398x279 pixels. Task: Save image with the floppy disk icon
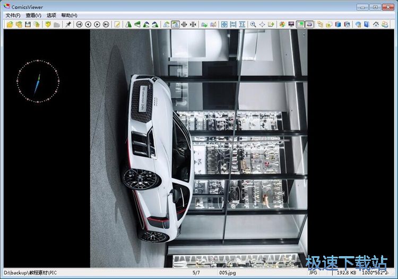tap(28, 24)
